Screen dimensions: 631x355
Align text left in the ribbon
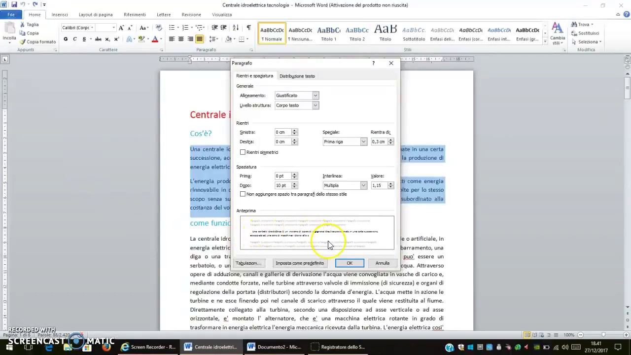coord(172,39)
